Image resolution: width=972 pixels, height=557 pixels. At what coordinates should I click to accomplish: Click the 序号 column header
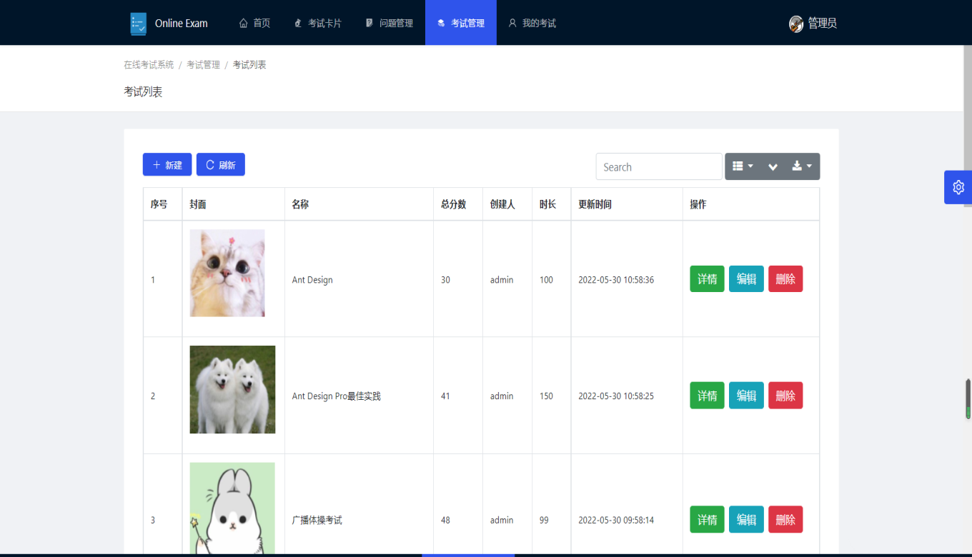(162, 204)
